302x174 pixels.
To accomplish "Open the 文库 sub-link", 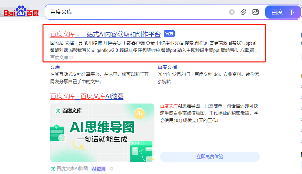I will tap(55, 67).
